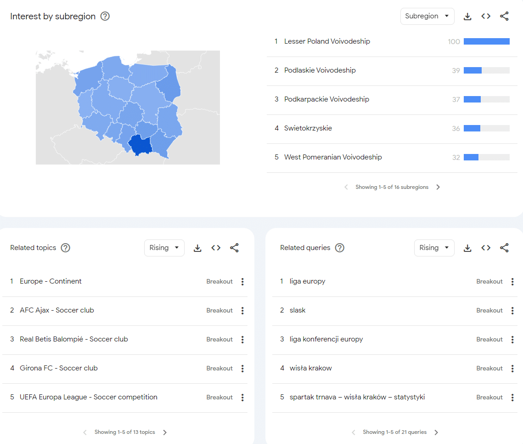Click the Lesser Poland 100 interest bar
This screenshot has width=523, height=444.
point(486,41)
